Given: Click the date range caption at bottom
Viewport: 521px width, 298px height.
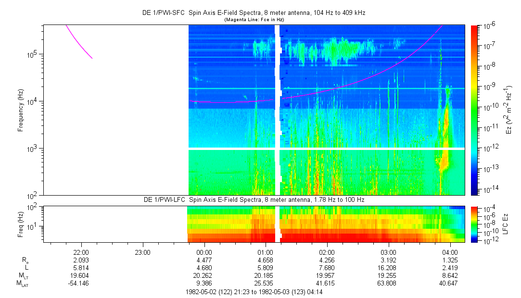Looking at the screenshot, I should [255, 292].
